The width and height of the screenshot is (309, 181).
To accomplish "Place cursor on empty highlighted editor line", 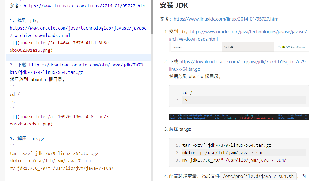I will pyautogui.click(x=78, y=57).
